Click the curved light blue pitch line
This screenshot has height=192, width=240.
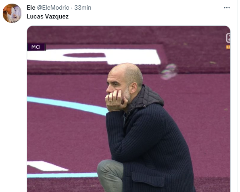point(67,105)
